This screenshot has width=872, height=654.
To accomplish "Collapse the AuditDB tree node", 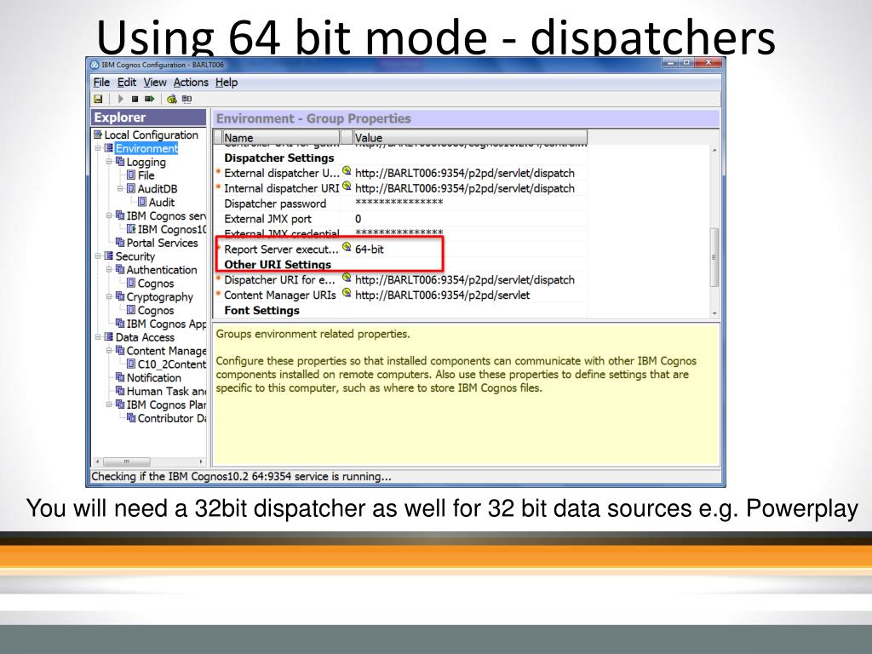I will pyautogui.click(x=121, y=188).
